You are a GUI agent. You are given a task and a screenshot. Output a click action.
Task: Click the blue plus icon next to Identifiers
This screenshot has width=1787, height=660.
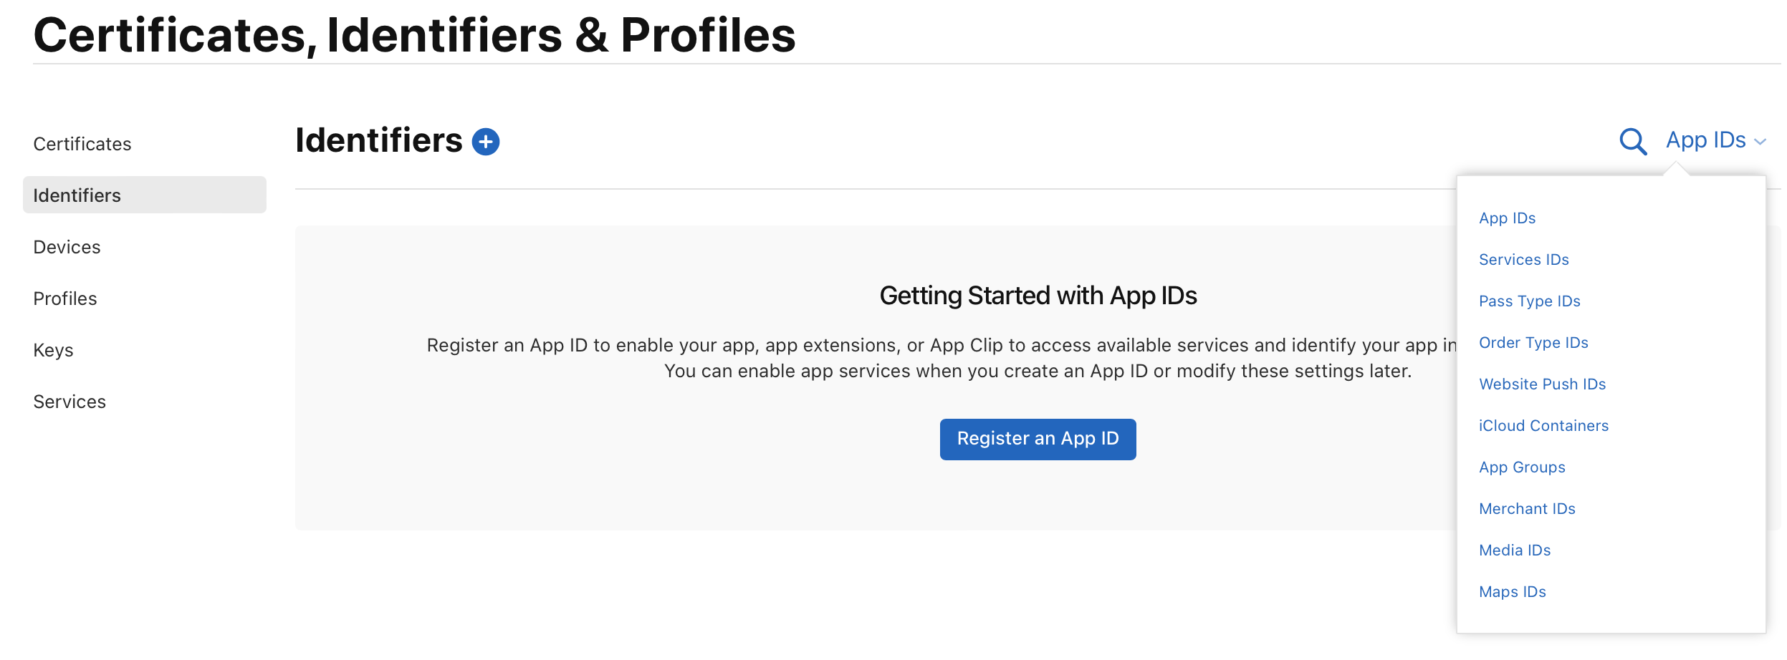point(486,142)
